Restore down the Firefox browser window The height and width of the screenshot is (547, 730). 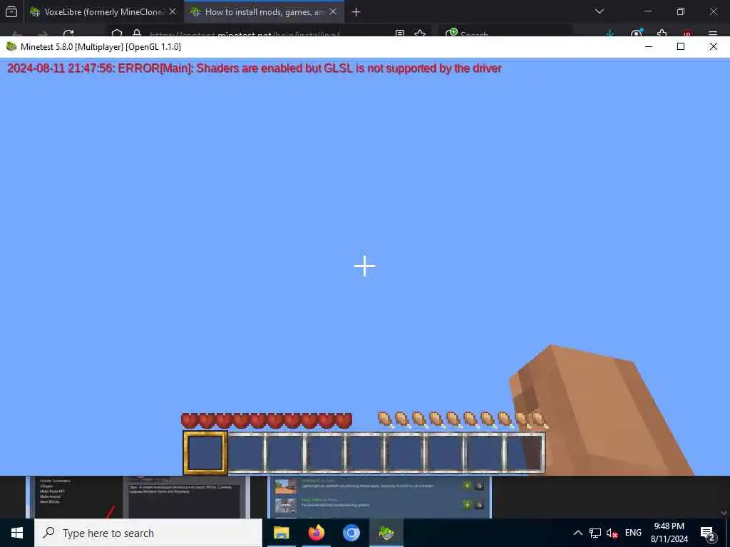point(681,11)
